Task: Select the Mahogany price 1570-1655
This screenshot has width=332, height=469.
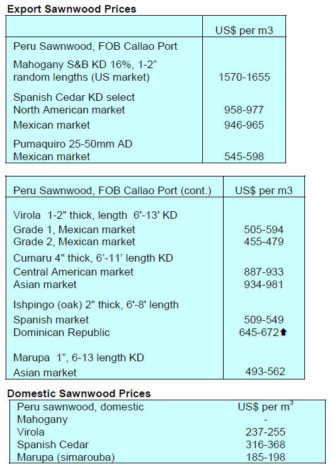Action: (x=244, y=77)
